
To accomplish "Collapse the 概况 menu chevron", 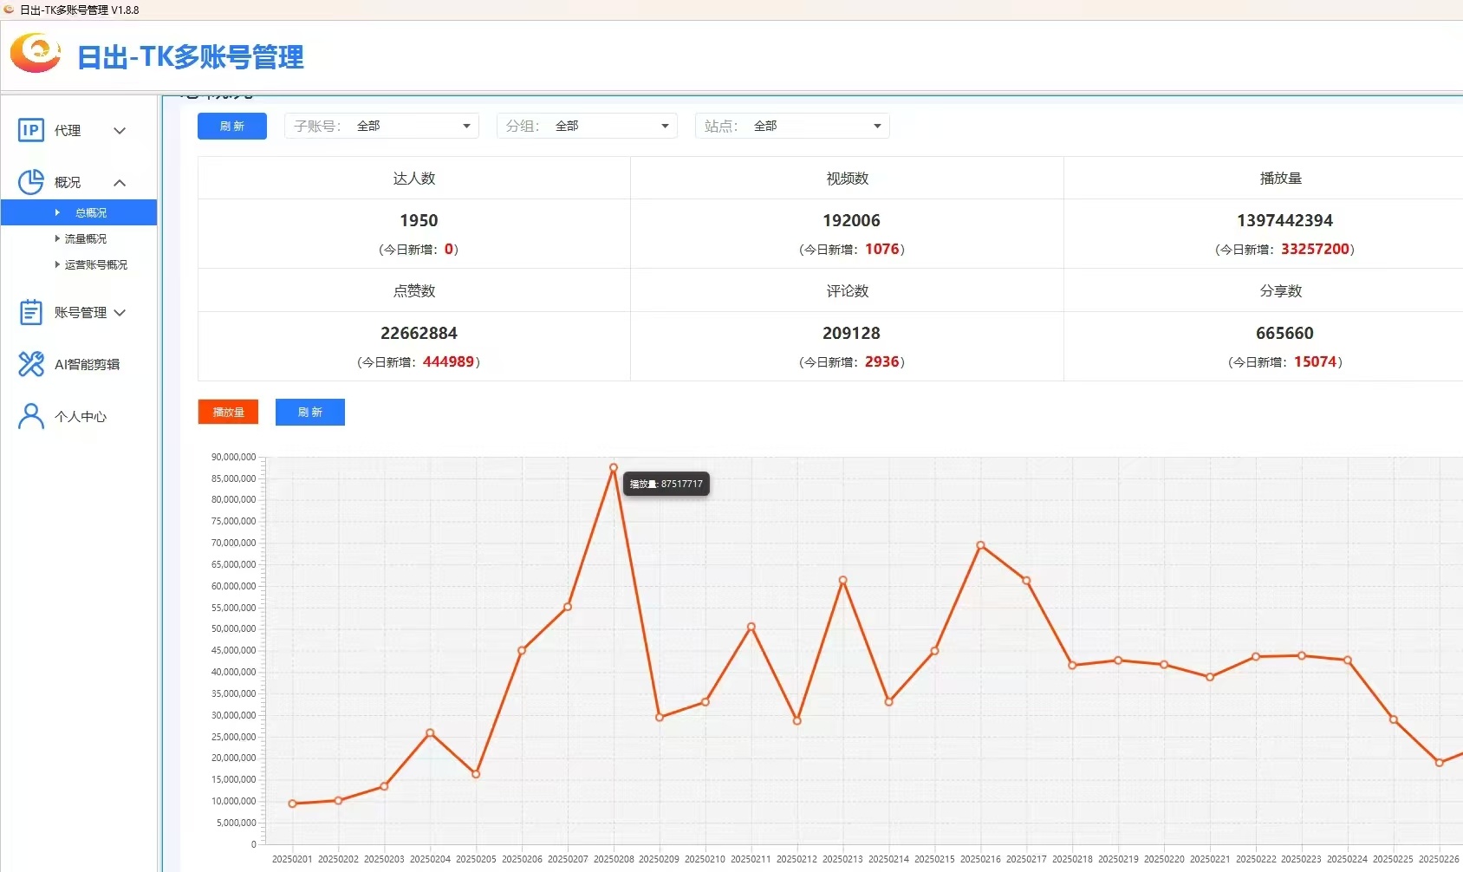I will (x=120, y=183).
